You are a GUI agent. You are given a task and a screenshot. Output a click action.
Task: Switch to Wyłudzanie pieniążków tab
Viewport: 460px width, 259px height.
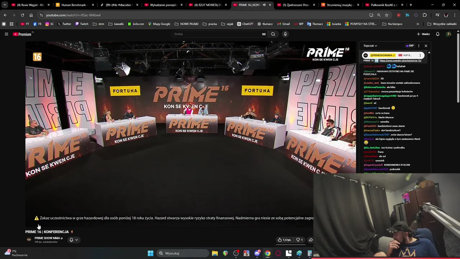coord(163,5)
